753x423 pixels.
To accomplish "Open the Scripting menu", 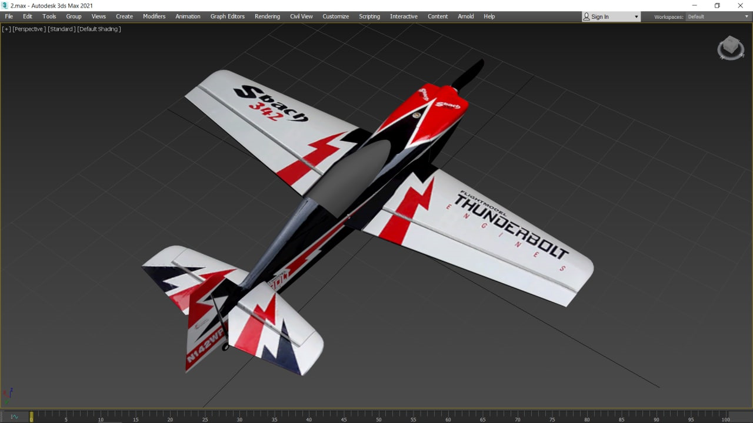I will coord(369,16).
